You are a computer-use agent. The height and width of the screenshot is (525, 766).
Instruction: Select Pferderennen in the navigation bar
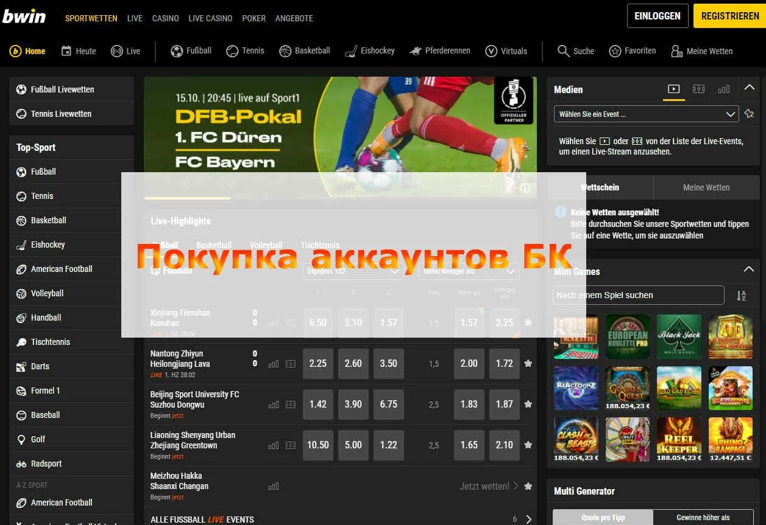pos(439,51)
